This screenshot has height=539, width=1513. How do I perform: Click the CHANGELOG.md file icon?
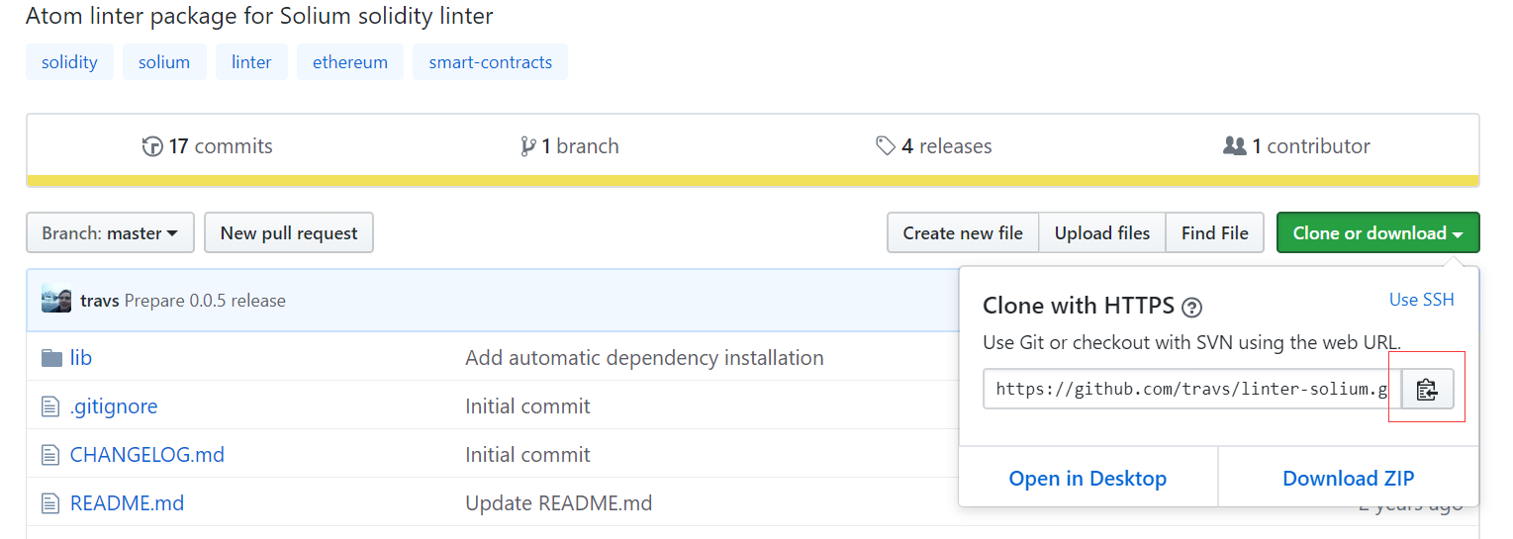pos(50,455)
